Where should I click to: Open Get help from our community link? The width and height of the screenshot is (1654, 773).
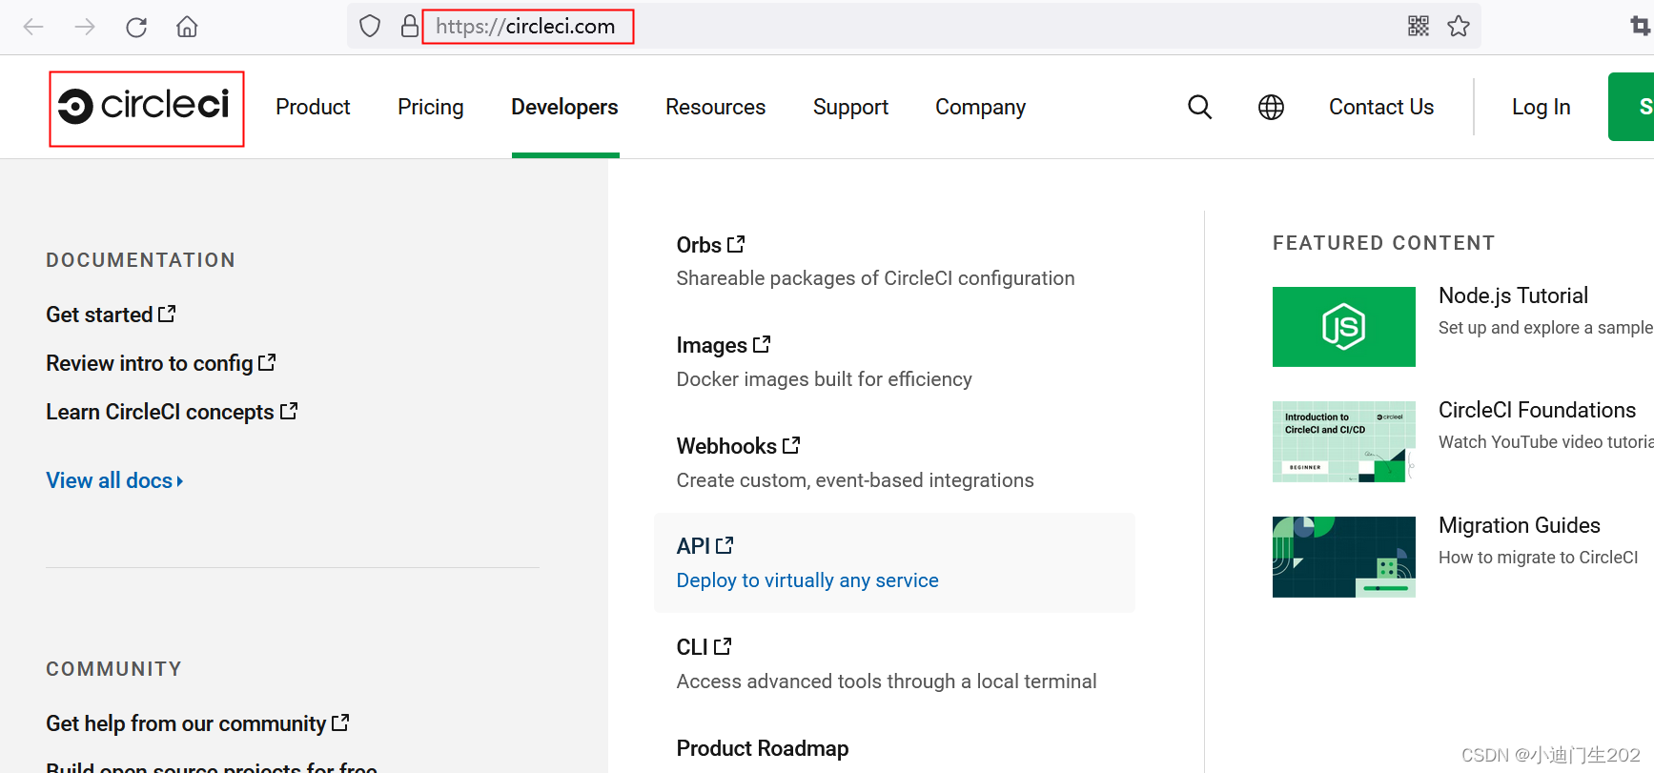click(186, 723)
